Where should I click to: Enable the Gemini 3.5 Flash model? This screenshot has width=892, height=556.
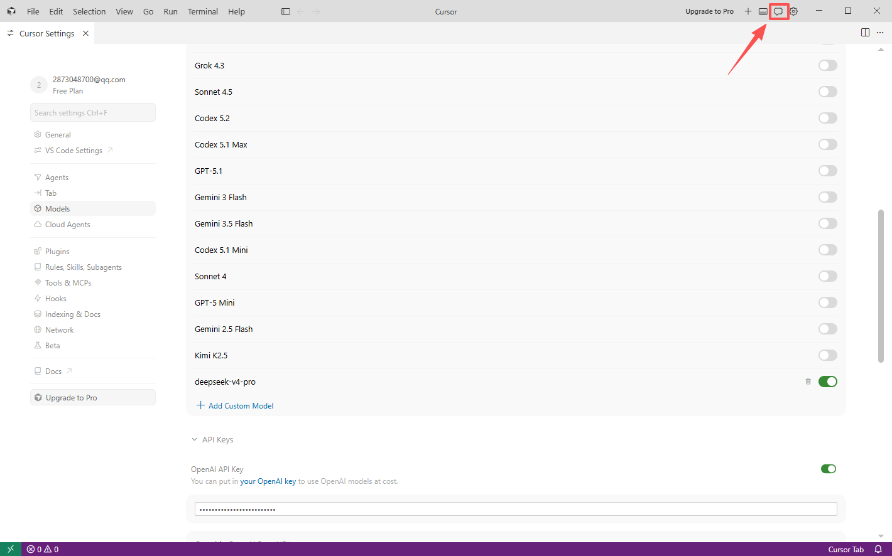click(x=828, y=223)
